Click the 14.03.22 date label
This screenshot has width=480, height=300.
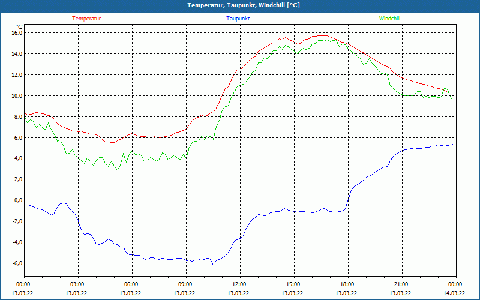(454, 293)
